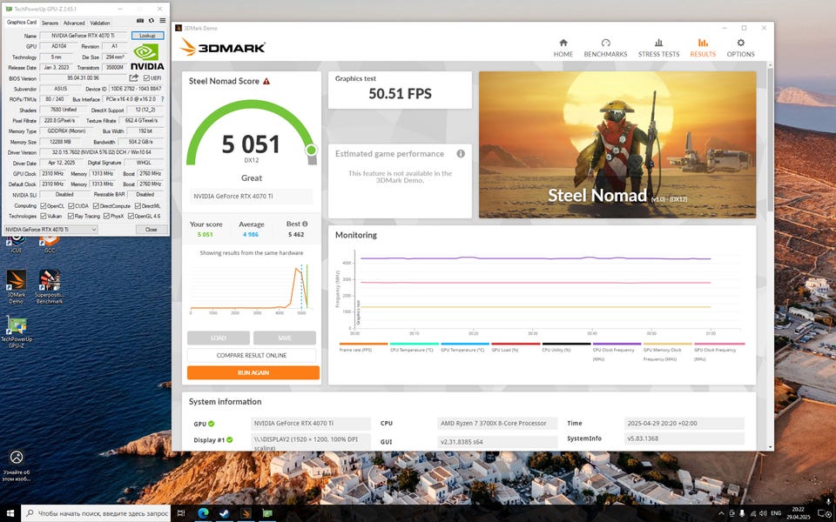The height and width of the screenshot is (522, 836).
Task: Open the GPU selection dropdown in GPU-Z
Action: click(51, 229)
